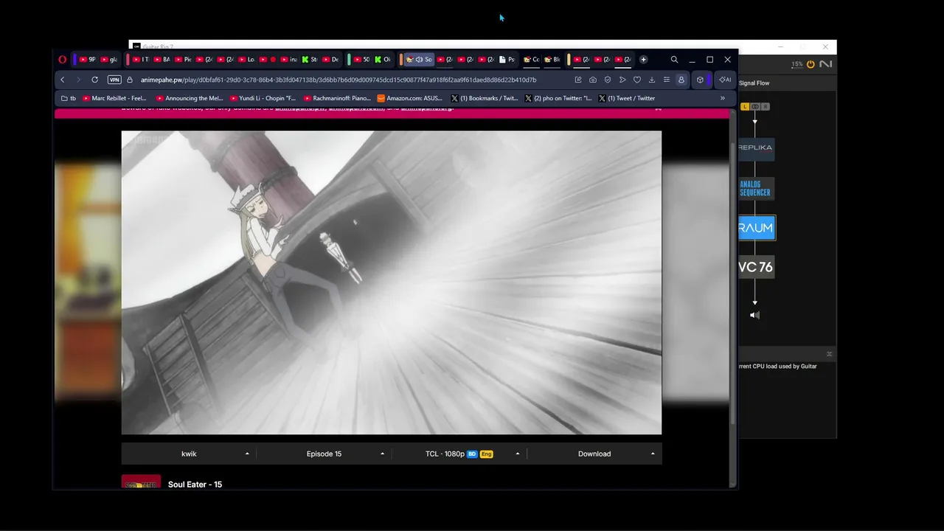Click the output speaker icon in Guitar Rig
This screenshot has height=531, width=944.
(754, 315)
